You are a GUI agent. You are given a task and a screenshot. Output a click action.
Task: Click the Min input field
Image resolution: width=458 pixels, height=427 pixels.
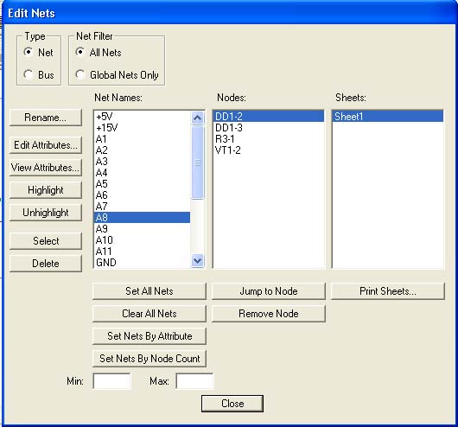coord(111,381)
